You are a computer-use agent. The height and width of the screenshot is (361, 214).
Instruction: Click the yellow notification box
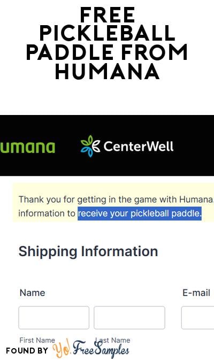[x=113, y=203]
